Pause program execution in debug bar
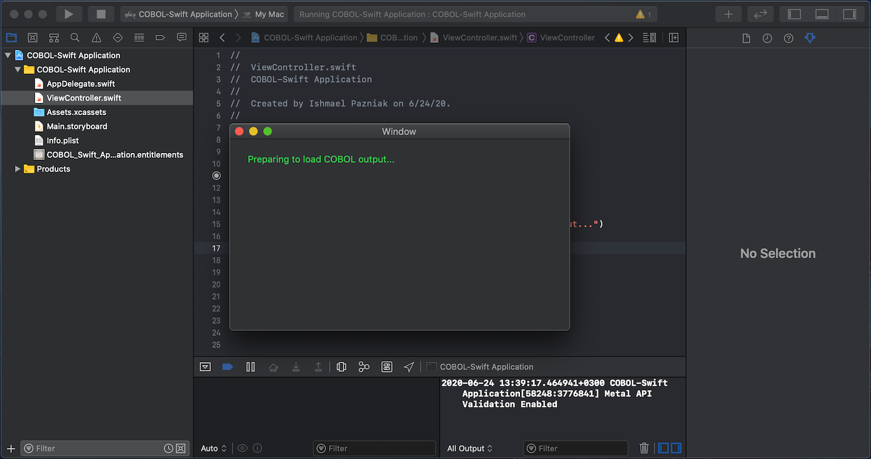This screenshot has width=871, height=459. [251, 367]
